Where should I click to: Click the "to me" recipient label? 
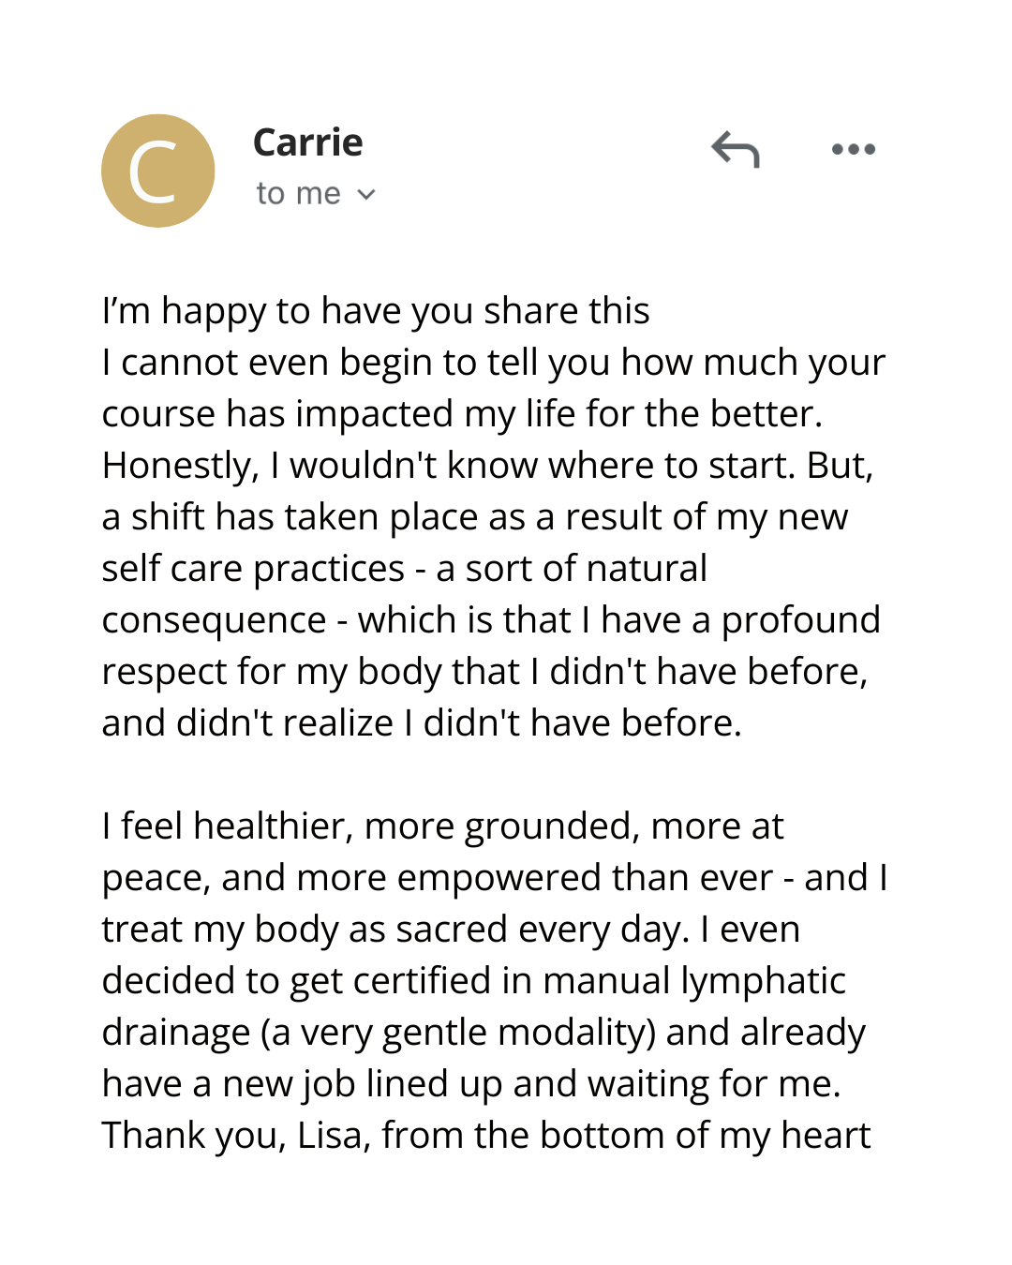click(x=298, y=194)
